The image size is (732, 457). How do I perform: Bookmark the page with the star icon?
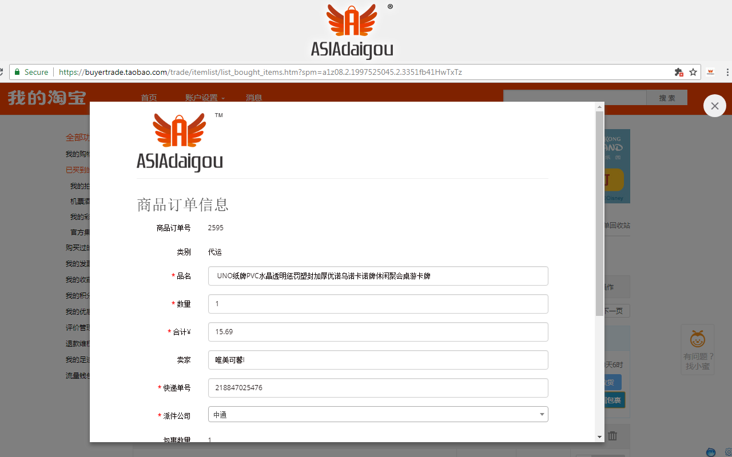click(x=693, y=72)
